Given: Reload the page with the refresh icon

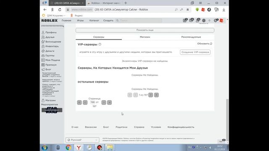Looking at the screenshot, I should click(x=60, y=10).
